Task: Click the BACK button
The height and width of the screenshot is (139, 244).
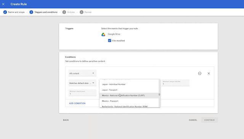Action: pos(66,120)
